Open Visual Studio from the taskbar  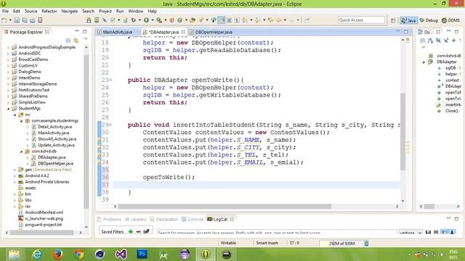(x=121, y=254)
